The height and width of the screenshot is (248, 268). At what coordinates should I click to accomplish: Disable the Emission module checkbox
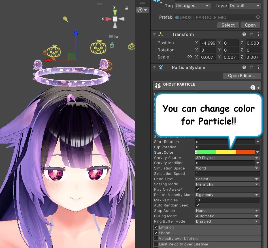[156, 227]
